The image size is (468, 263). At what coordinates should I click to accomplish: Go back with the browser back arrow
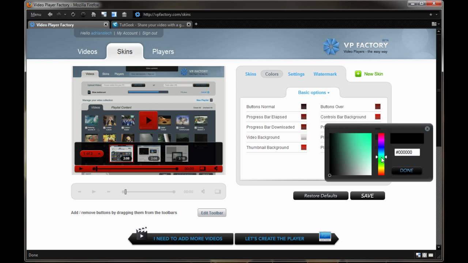pyautogui.click(x=50, y=14)
